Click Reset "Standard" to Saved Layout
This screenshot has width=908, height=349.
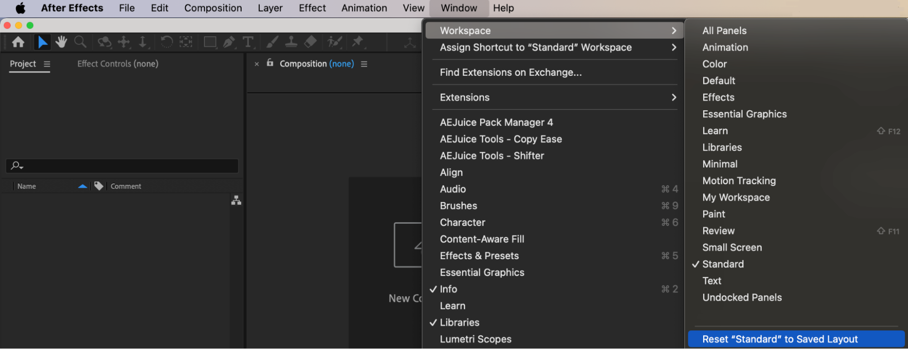[780, 339]
